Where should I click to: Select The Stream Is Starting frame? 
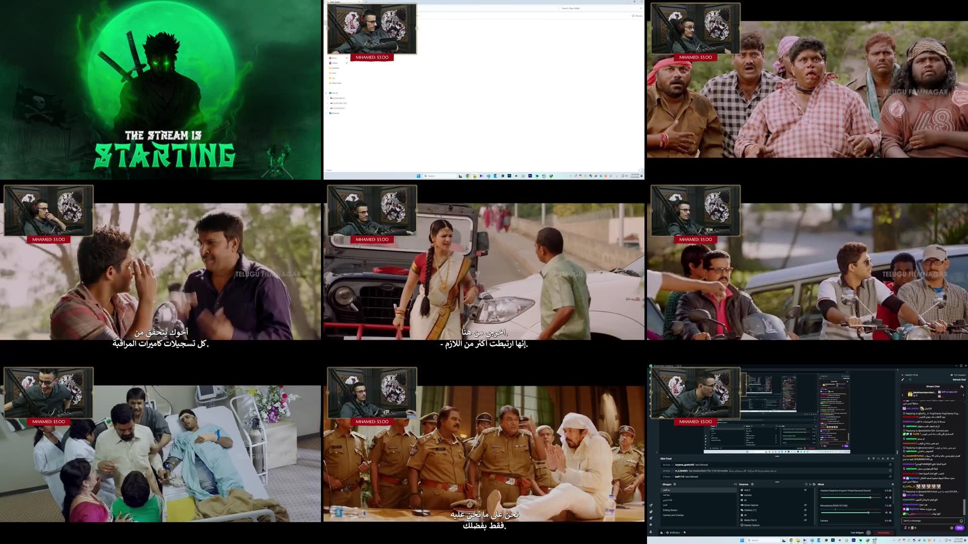[160, 90]
